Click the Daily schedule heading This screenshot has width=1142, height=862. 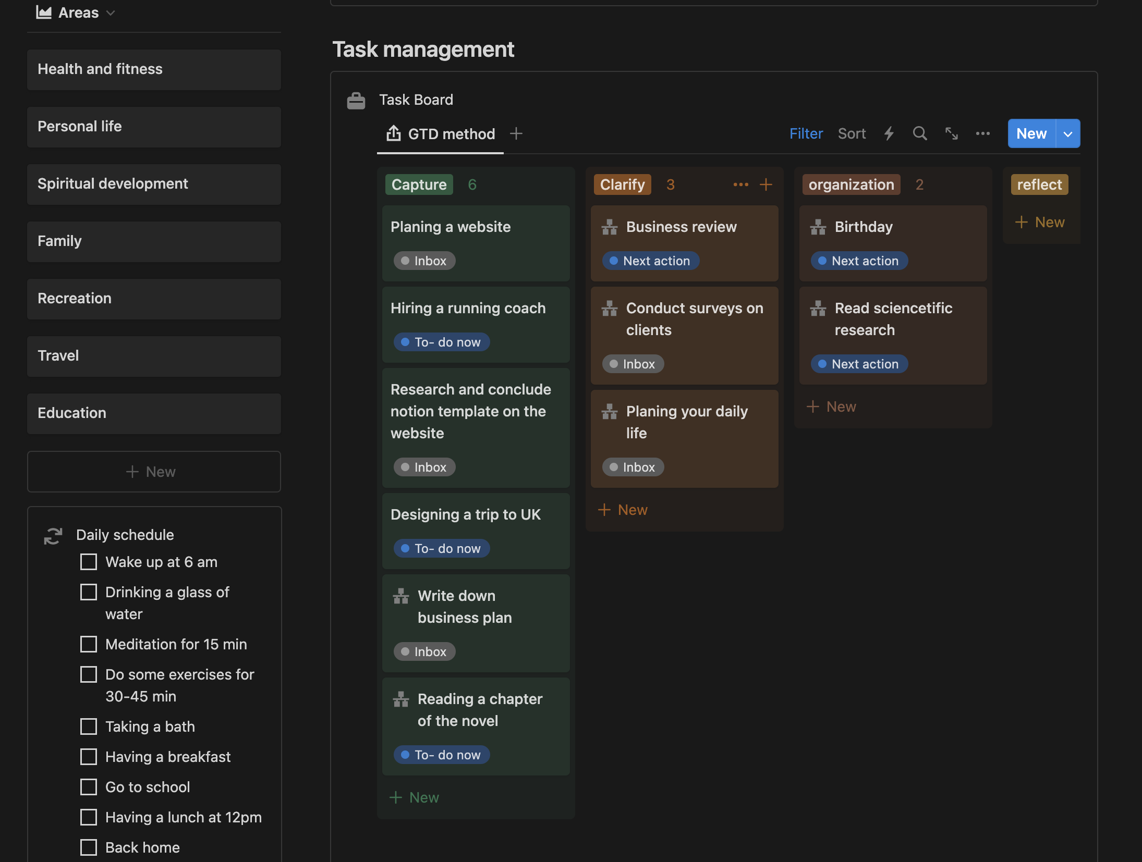[x=125, y=535]
